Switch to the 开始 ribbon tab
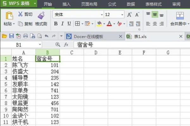Viewport: 190px width, 126px height. pos(48,4)
